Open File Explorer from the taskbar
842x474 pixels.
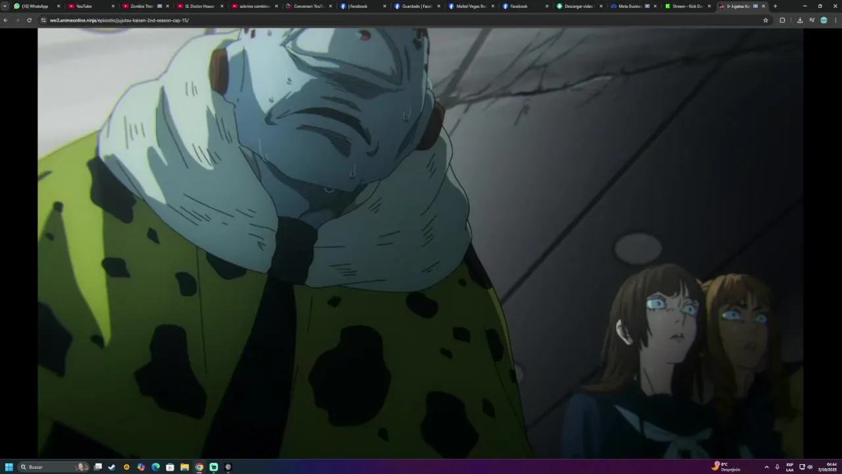[x=185, y=467]
